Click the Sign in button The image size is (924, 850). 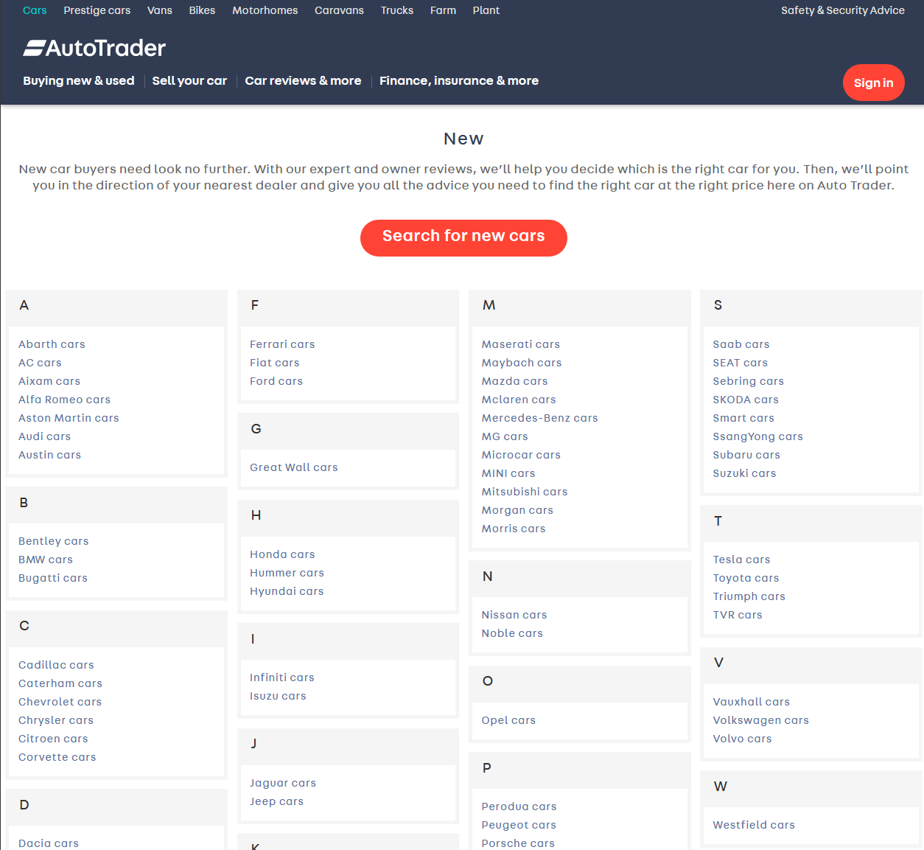click(x=874, y=83)
